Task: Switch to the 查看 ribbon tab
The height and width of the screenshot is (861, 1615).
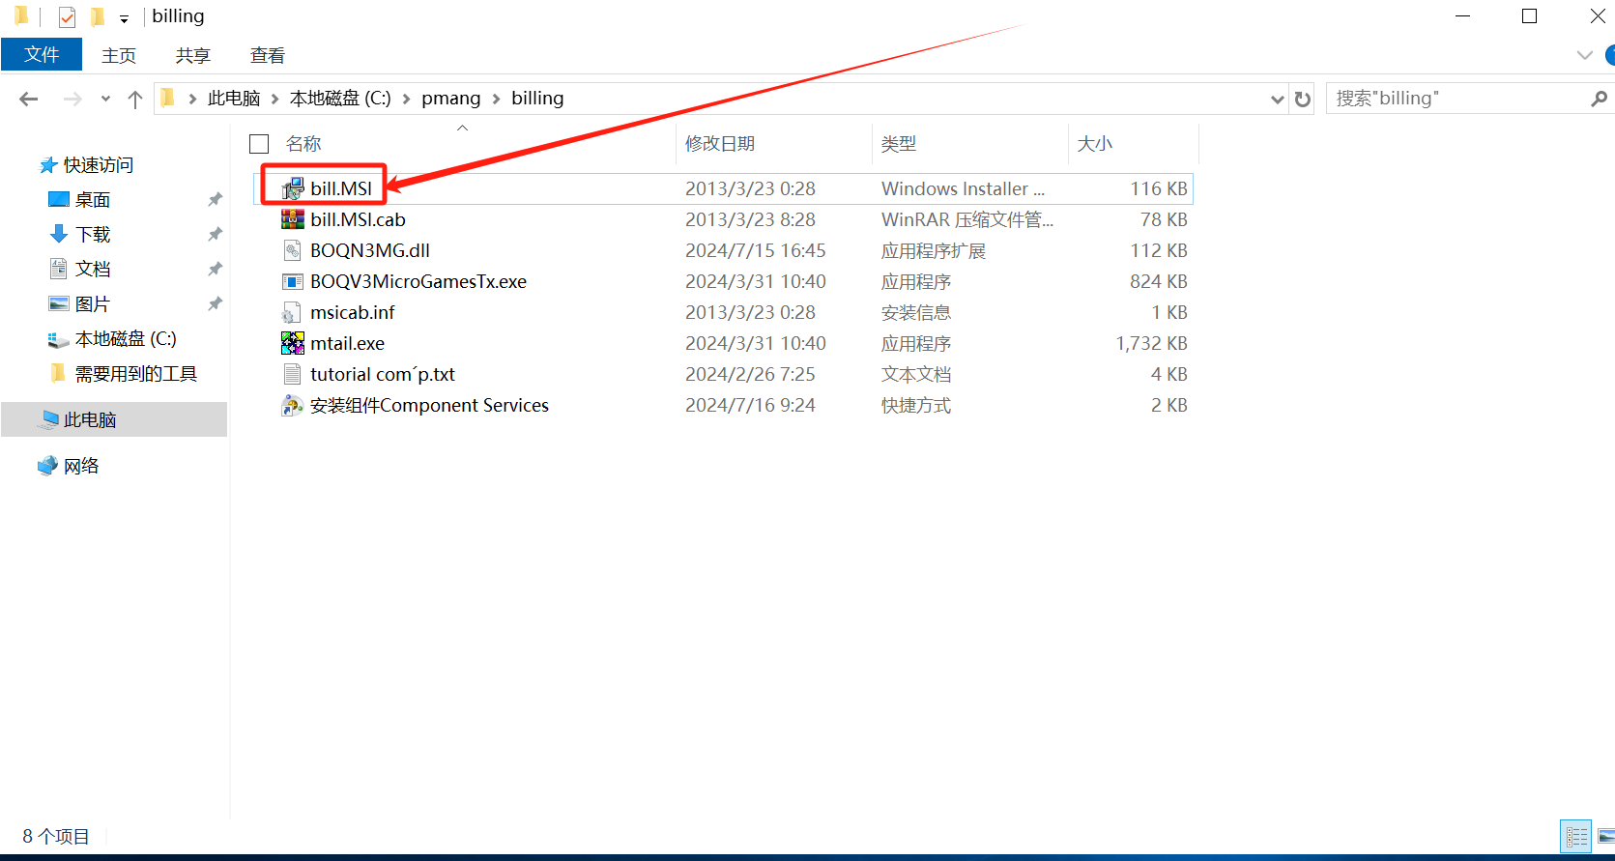Action: click(x=267, y=55)
